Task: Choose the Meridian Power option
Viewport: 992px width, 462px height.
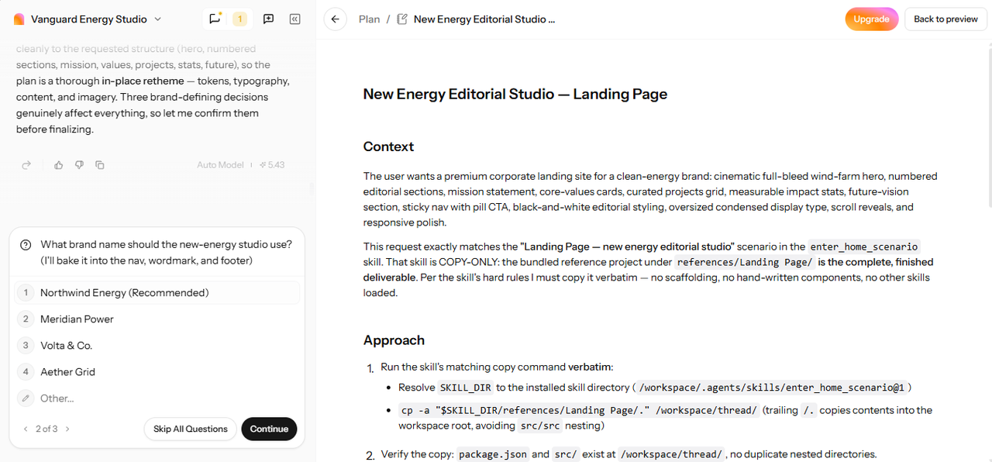Action: [157, 319]
